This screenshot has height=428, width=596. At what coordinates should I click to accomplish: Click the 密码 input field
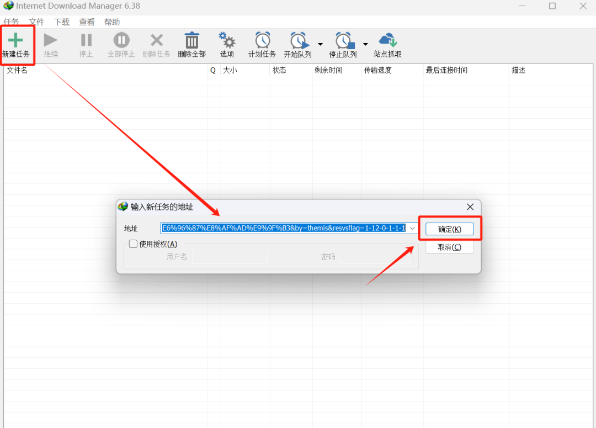376,257
